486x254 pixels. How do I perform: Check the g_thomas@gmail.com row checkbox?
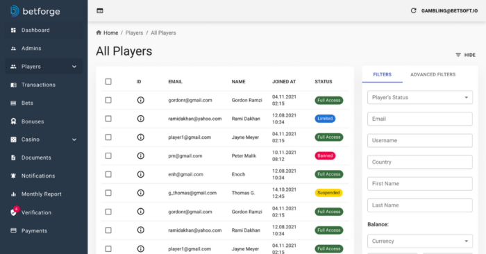tap(108, 193)
